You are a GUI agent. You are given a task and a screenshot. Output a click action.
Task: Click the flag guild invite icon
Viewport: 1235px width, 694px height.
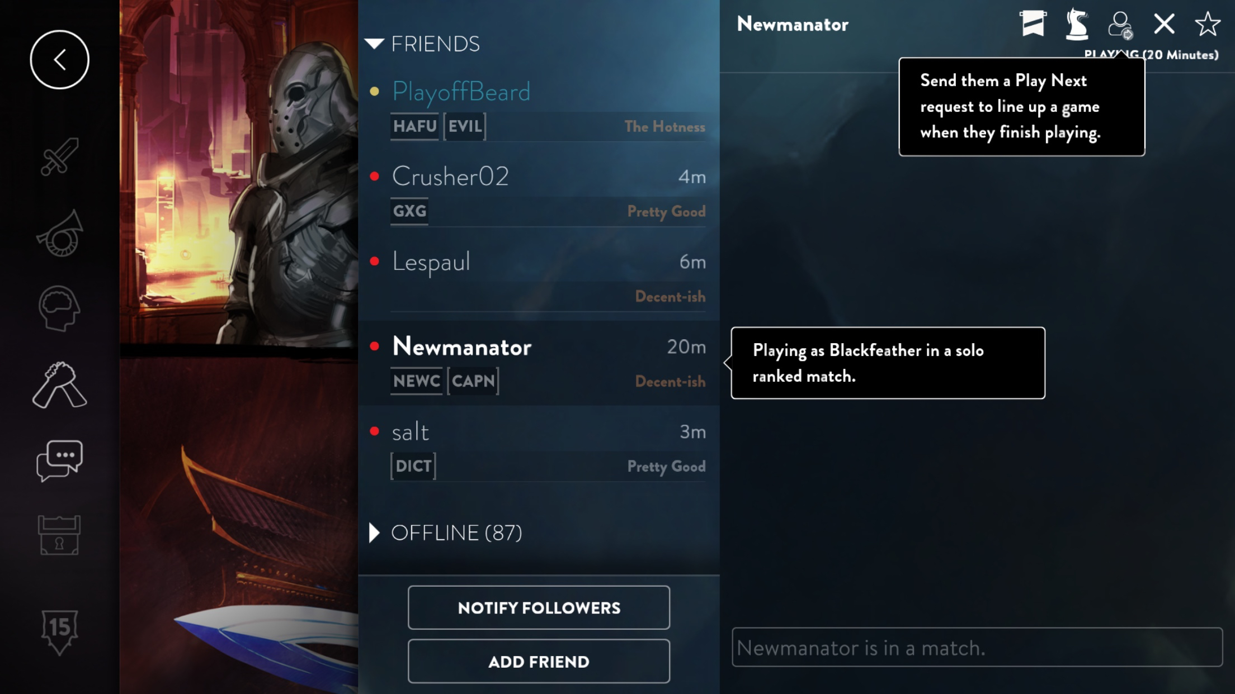pyautogui.click(x=1033, y=24)
